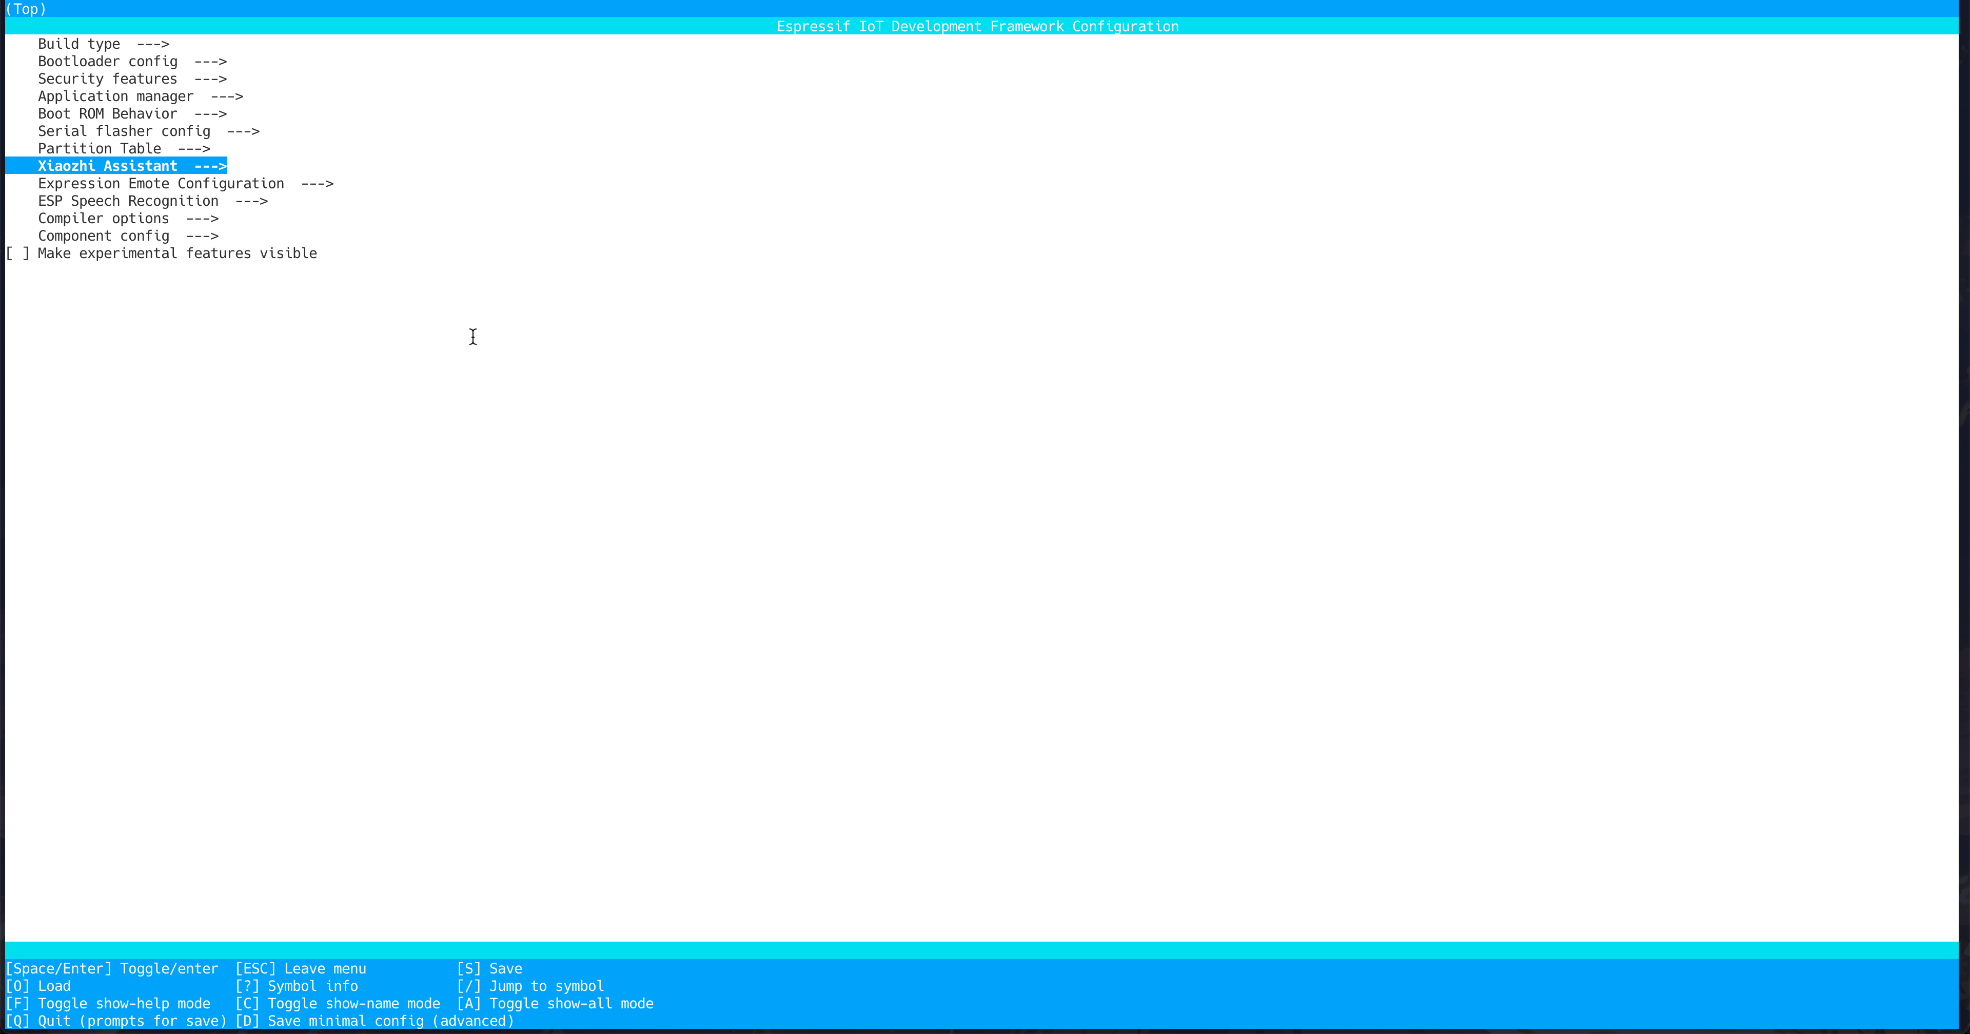Click [A] Toggle show-all mode label

click(x=555, y=1004)
